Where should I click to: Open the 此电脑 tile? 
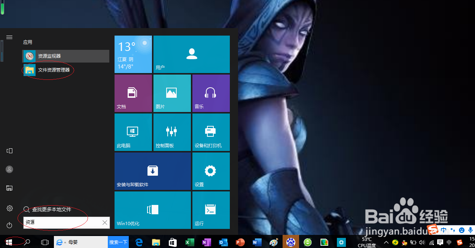[133, 132]
